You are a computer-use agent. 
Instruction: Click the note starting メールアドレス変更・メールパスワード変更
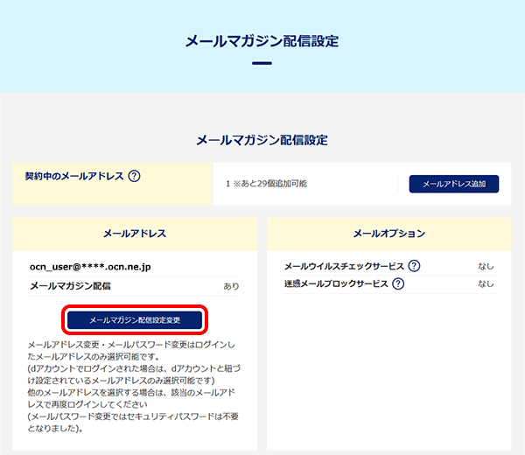[134, 387]
